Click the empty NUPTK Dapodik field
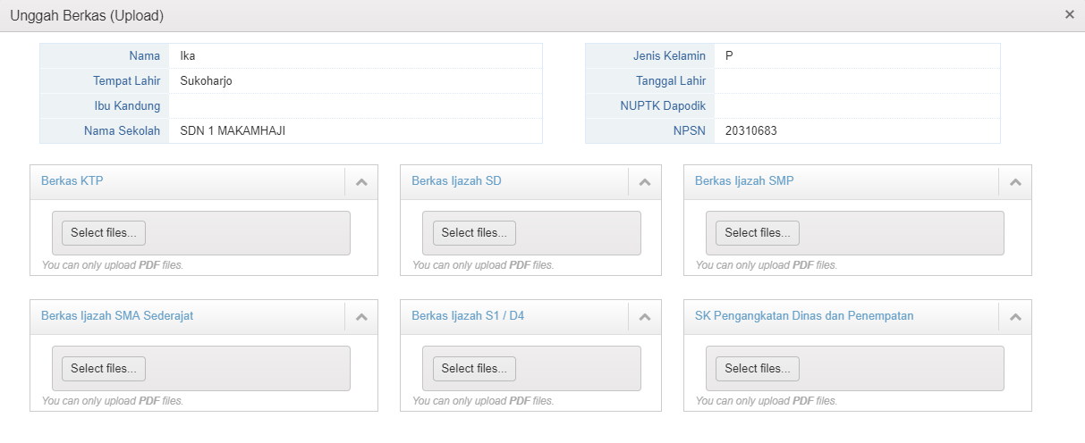Viewport: 1085px width, 443px height. pyautogui.click(x=857, y=106)
